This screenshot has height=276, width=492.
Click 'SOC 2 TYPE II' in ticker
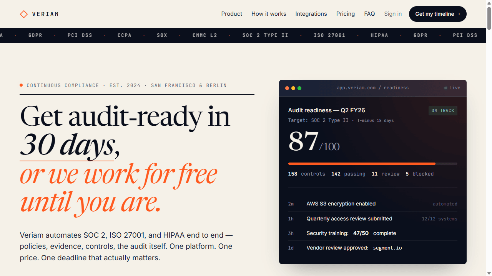[265, 35]
